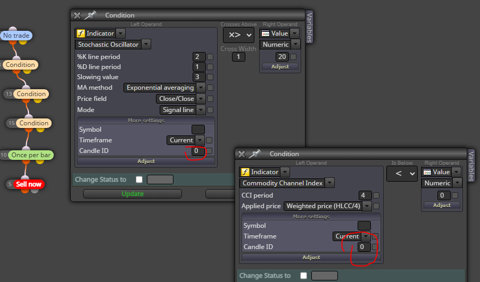The height and width of the screenshot is (282, 480).
Task: Click the Value icon in the CCI window's Right Operand
Action: tap(427, 172)
